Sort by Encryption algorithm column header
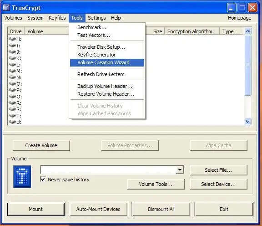The image size is (262, 226). point(192,31)
